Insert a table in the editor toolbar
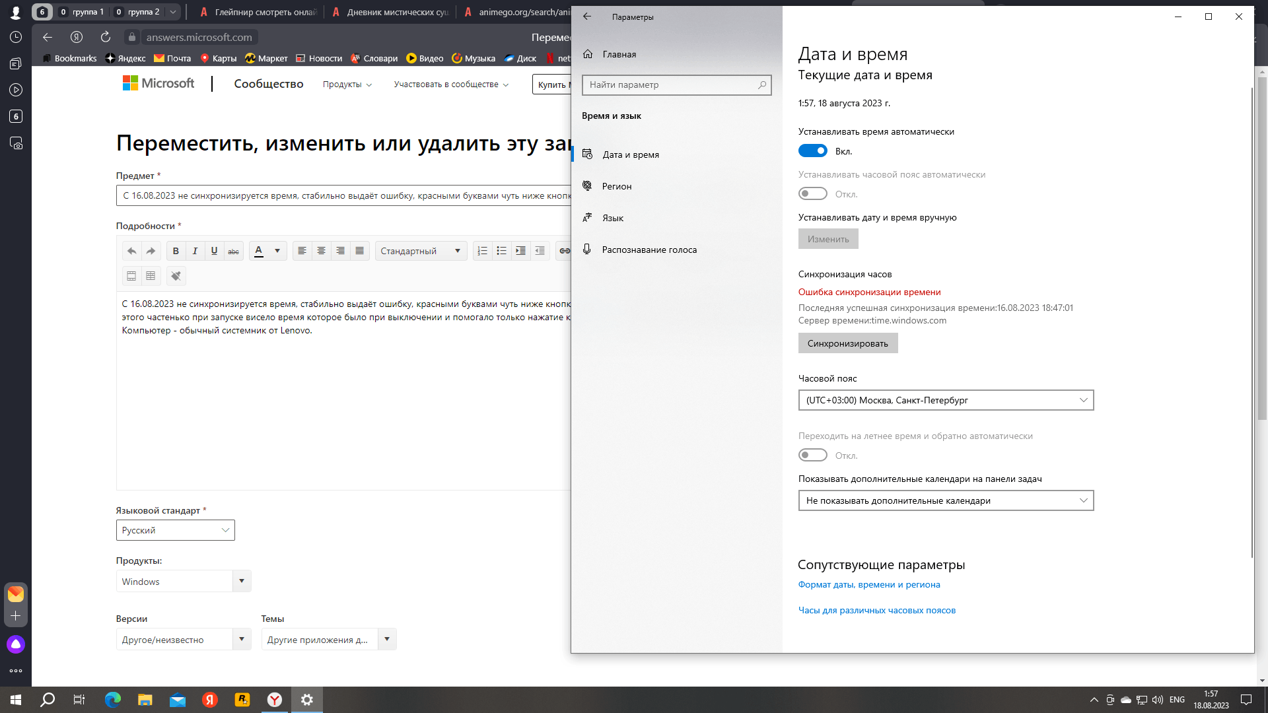This screenshot has width=1268, height=713. pos(151,276)
